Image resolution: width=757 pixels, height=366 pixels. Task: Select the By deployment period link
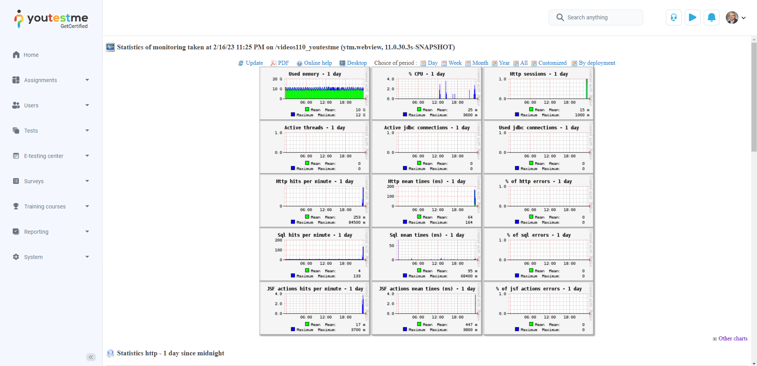tap(596, 63)
